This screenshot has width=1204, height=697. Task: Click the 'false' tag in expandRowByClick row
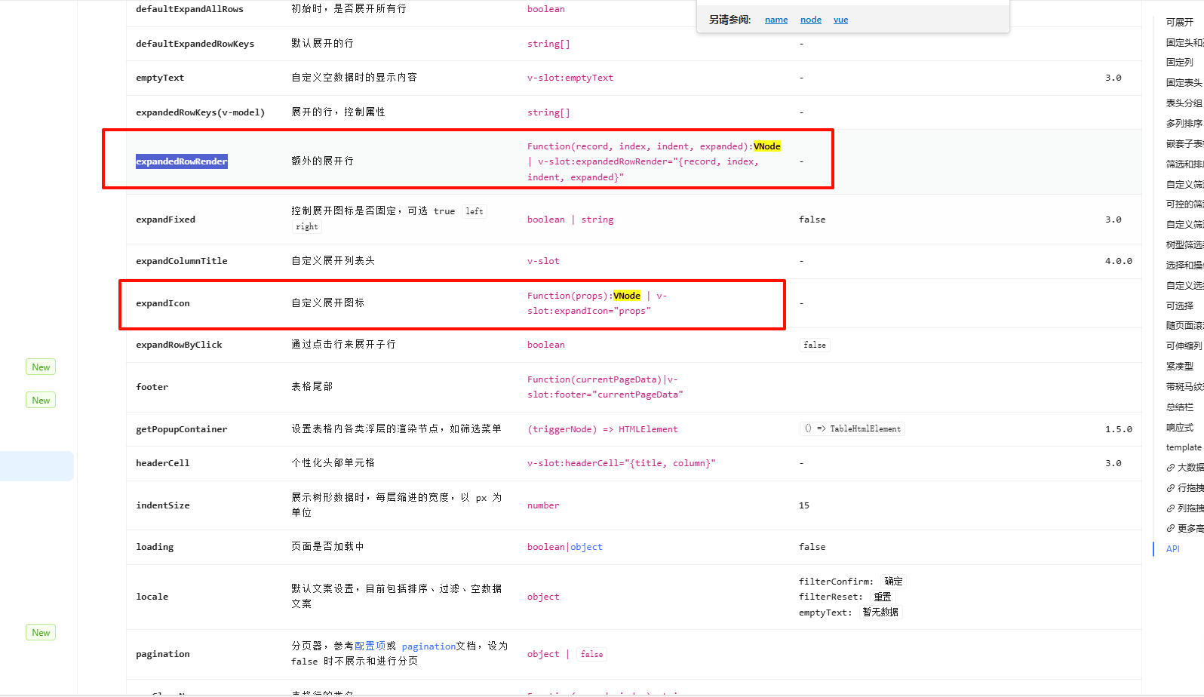[x=815, y=345]
